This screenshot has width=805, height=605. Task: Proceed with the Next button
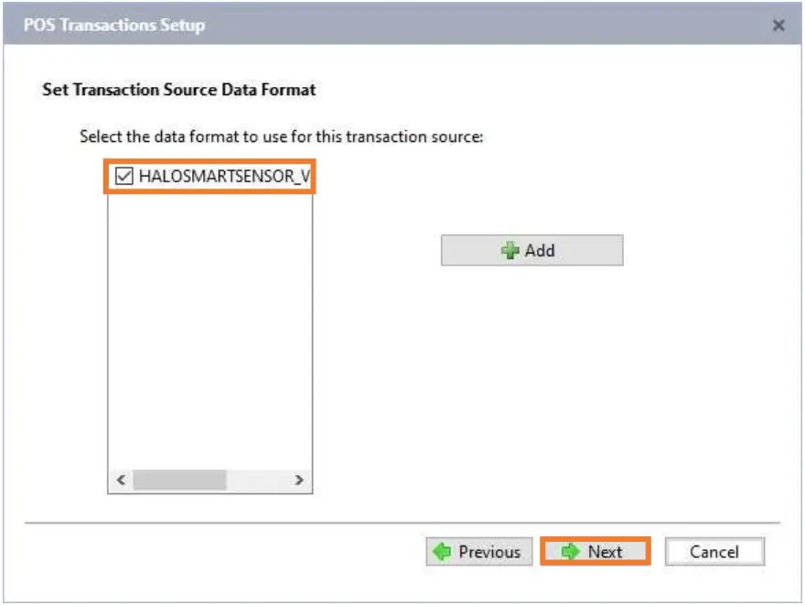point(595,552)
